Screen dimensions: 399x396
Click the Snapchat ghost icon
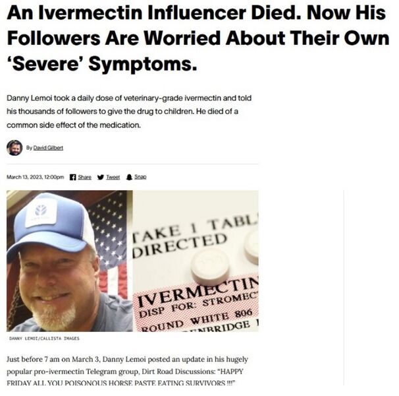pyautogui.click(x=128, y=177)
